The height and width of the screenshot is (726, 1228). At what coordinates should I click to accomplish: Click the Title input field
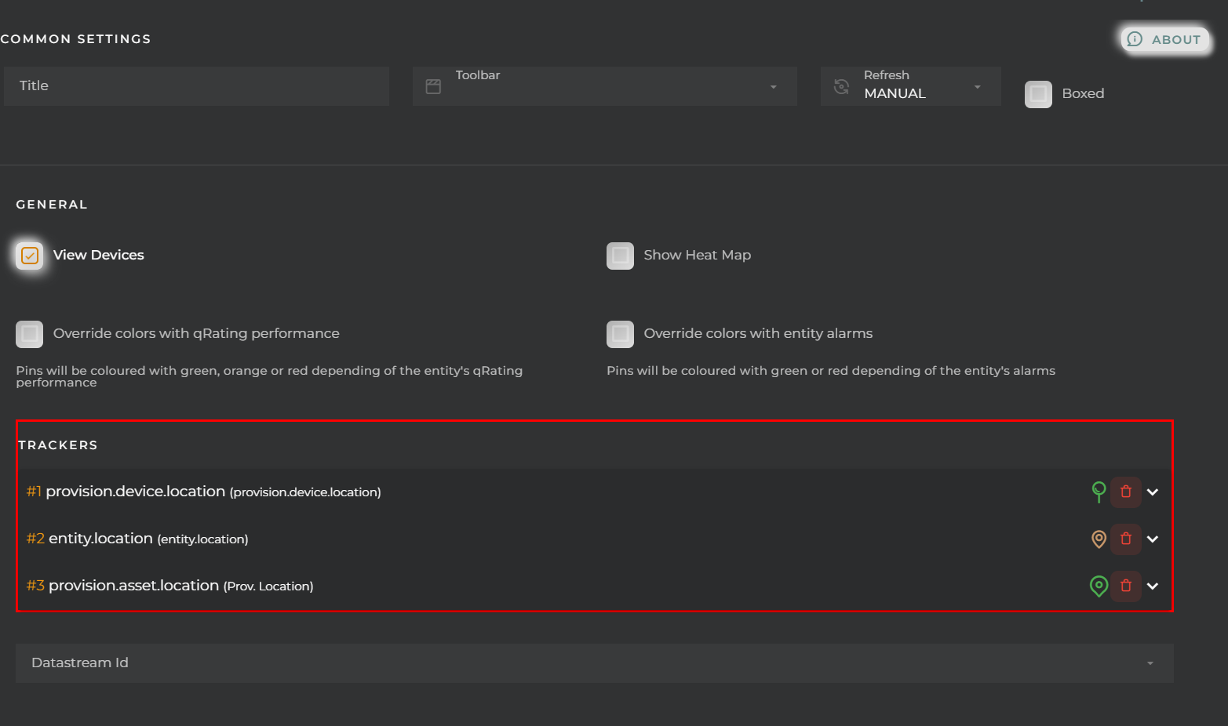(x=196, y=86)
